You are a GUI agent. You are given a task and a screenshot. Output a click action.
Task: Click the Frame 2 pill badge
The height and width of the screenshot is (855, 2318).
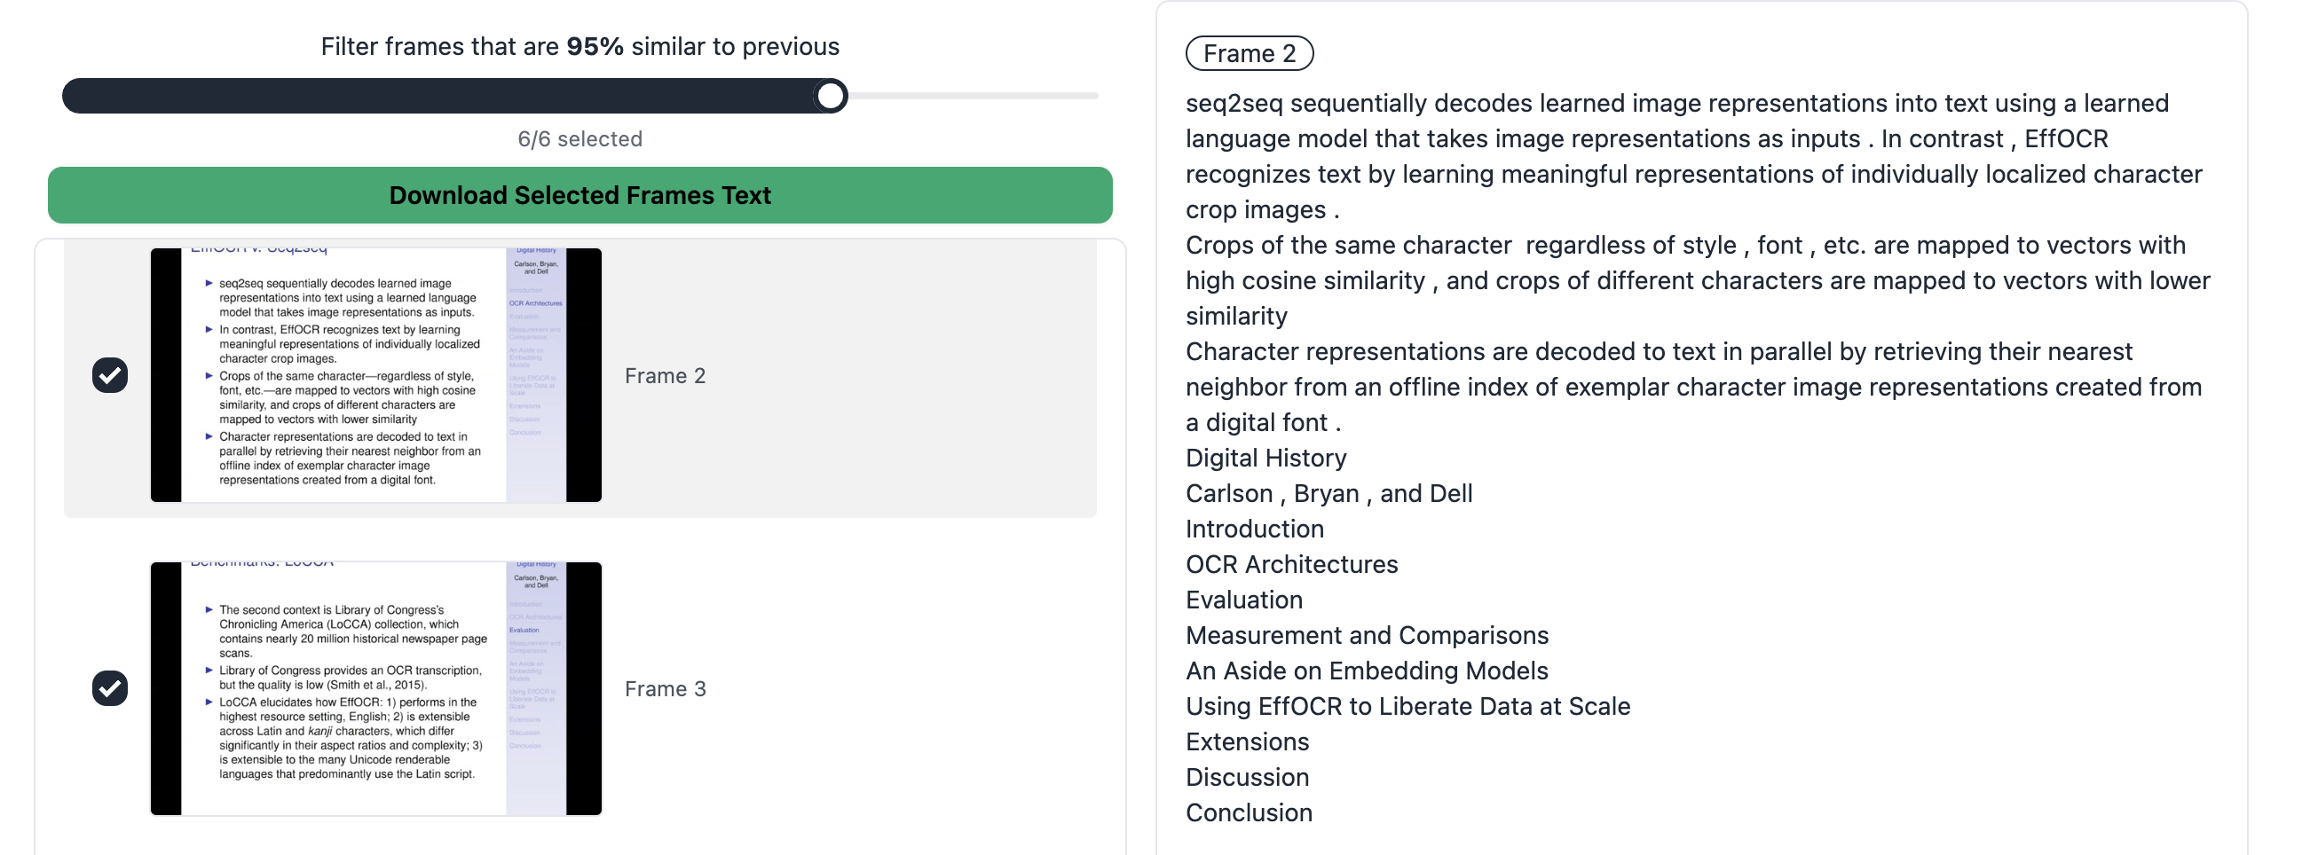pos(1249,54)
